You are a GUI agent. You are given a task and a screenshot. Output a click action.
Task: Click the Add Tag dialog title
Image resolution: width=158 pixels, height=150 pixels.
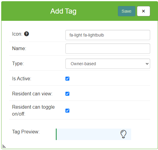[63, 11]
